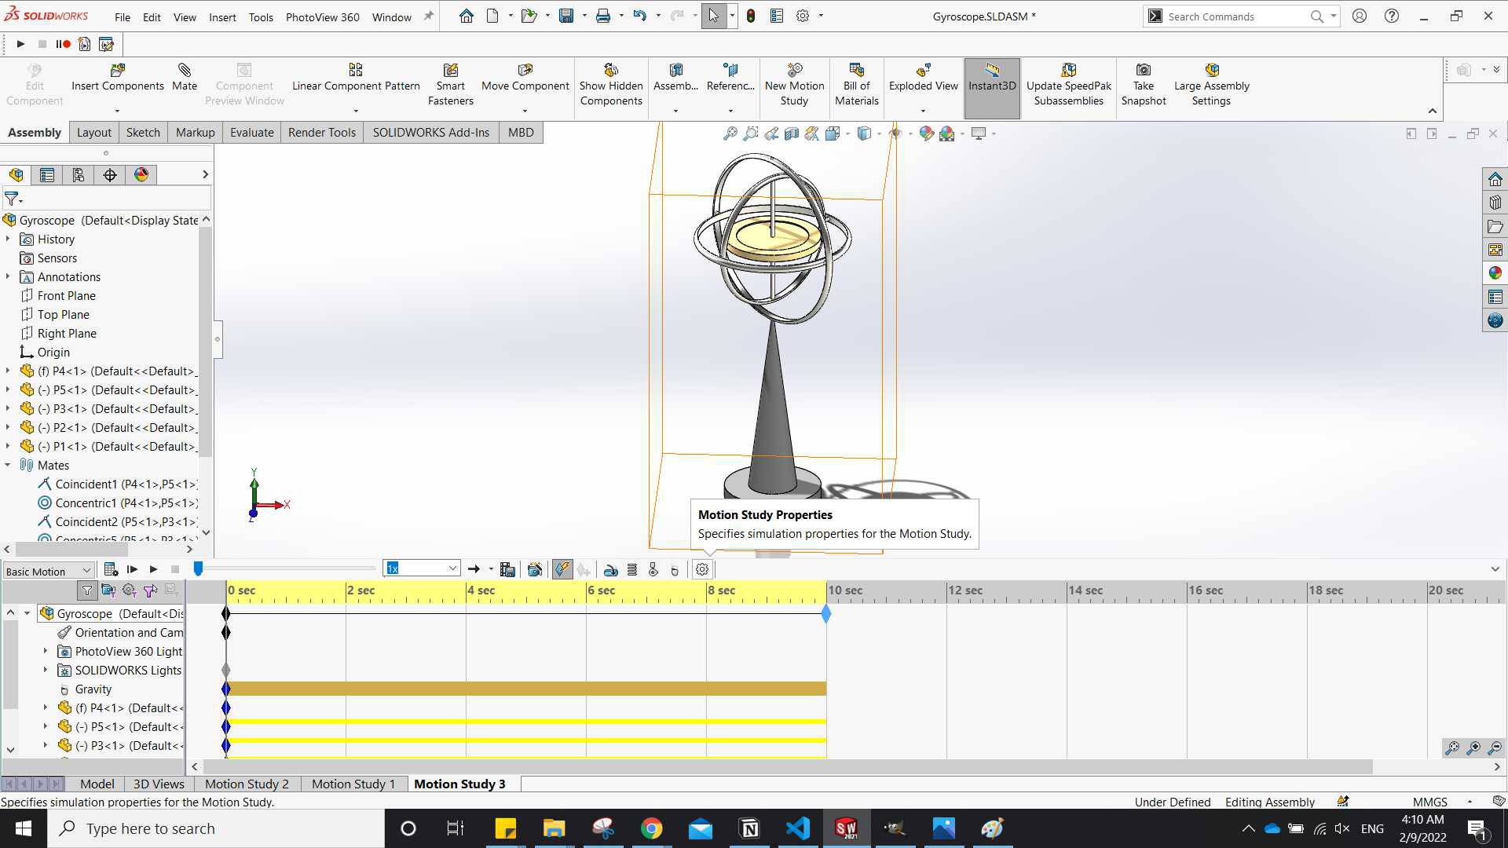Collapse the Mates folder in tree
The height and width of the screenshot is (848, 1508).
pos(8,466)
